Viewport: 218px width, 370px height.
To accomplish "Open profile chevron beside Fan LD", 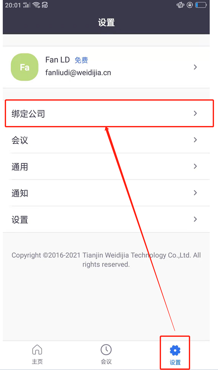I will pos(195,67).
